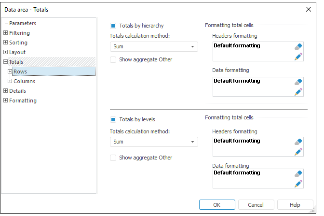Viewport: 324px width, 216px height.
Task: Select the Formatting item in the parameters tree
Action: 23,101
